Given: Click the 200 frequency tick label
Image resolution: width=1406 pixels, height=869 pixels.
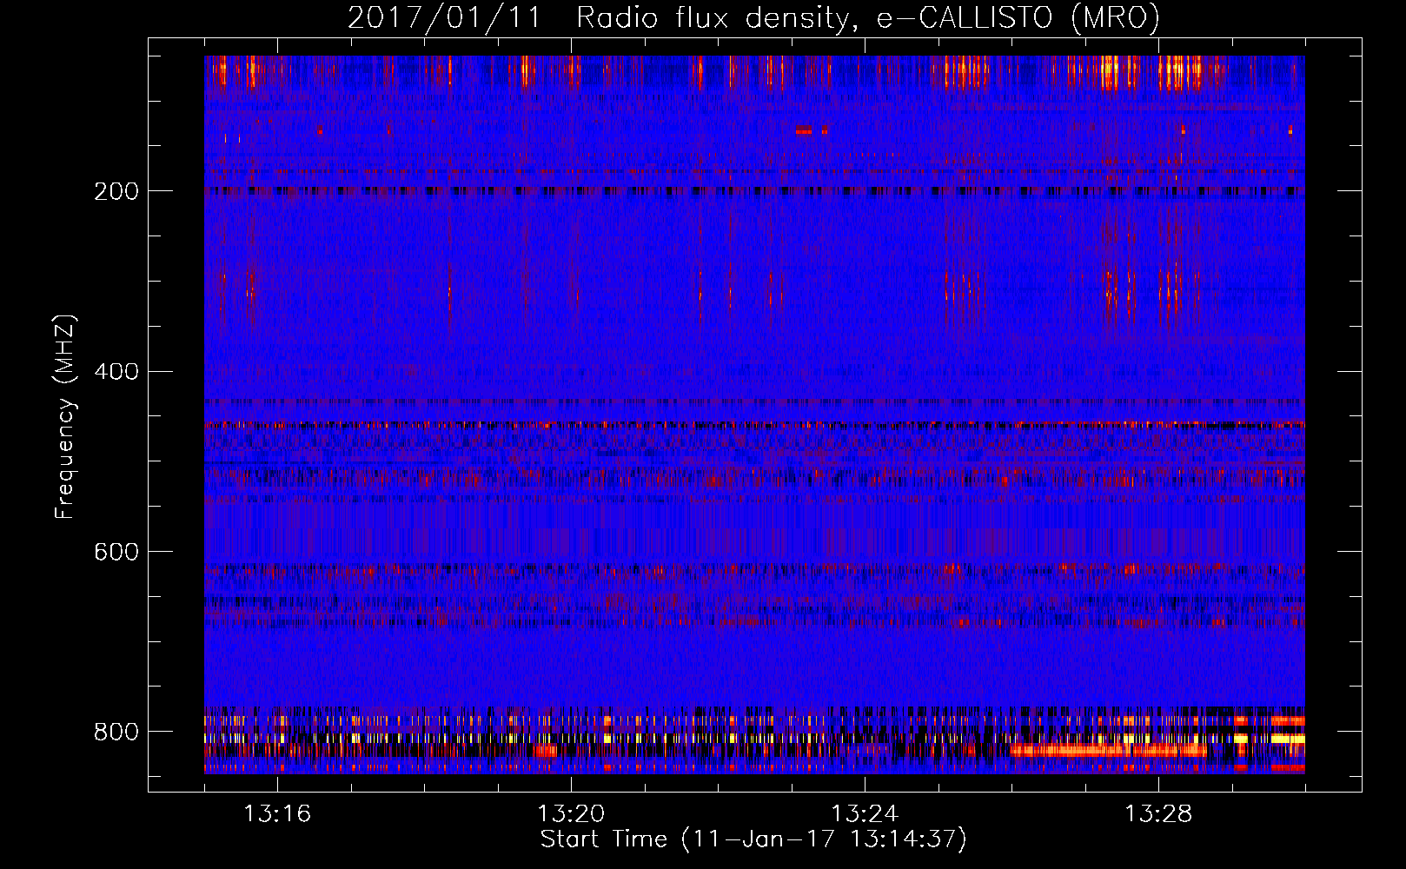Looking at the screenshot, I should click(x=116, y=191).
